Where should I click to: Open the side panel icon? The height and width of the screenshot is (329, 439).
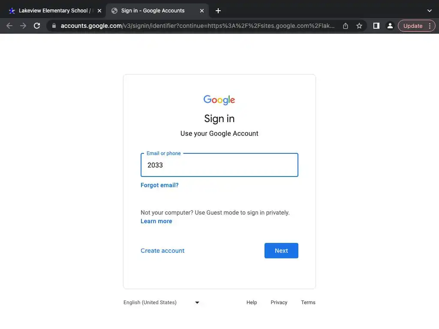tap(376, 26)
